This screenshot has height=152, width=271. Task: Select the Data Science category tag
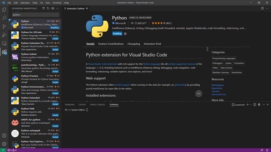click(226, 68)
